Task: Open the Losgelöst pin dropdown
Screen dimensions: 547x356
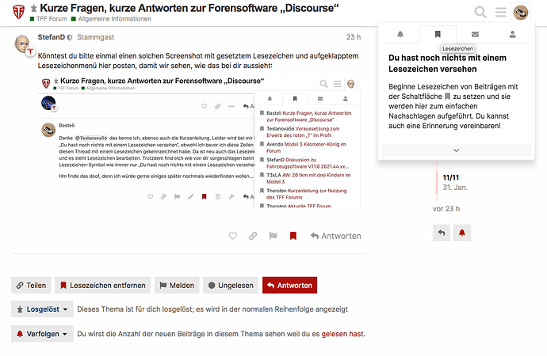Action: 42,309
